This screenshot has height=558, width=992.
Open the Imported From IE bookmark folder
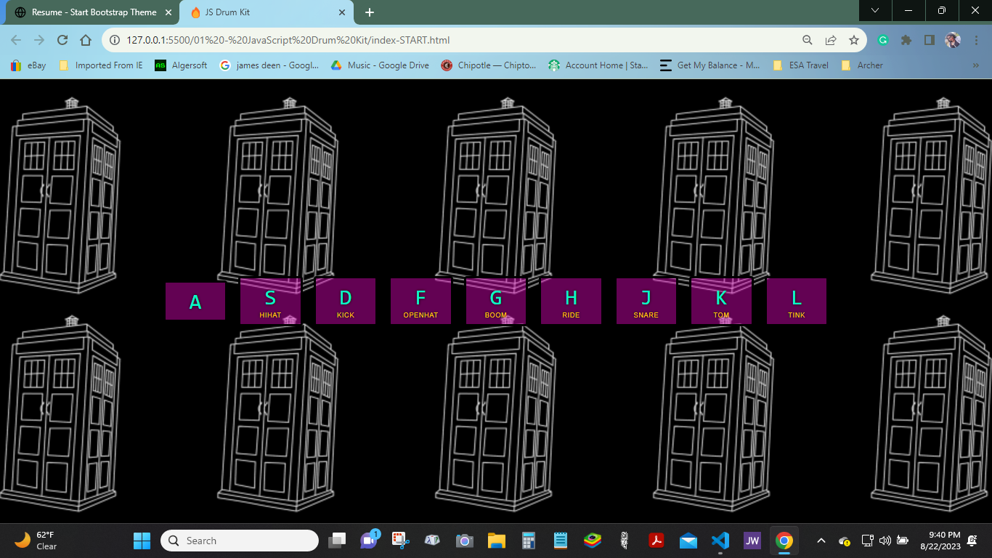(101, 65)
